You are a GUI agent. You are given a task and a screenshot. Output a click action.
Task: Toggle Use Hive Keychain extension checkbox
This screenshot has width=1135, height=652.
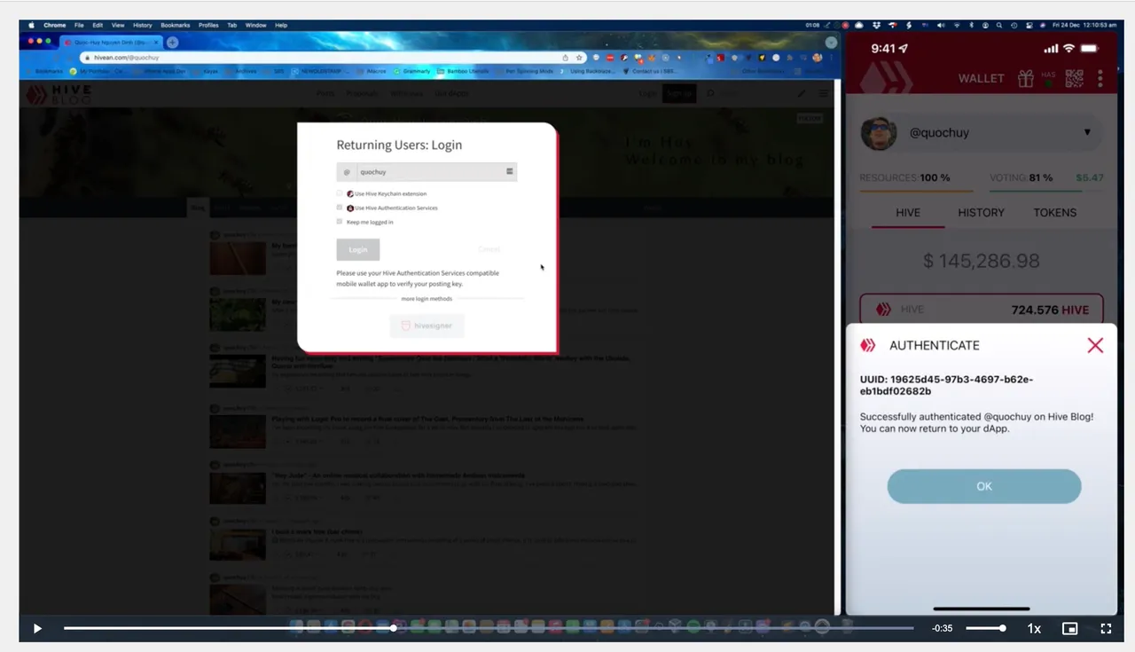tap(340, 193)
